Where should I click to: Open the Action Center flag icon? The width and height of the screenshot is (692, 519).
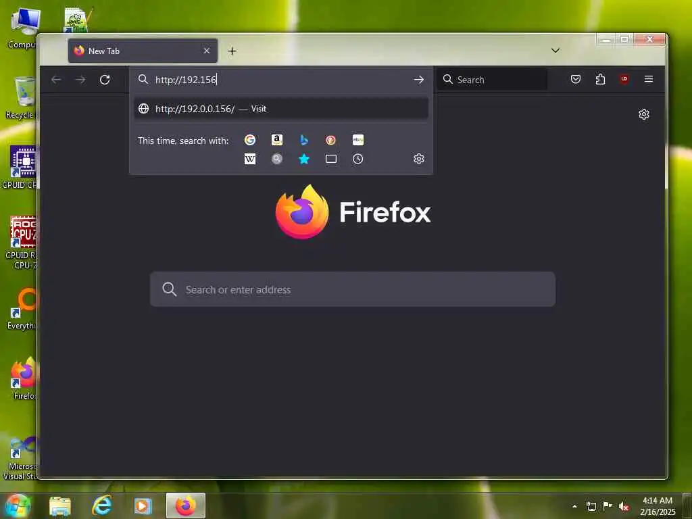pos(608,506)
